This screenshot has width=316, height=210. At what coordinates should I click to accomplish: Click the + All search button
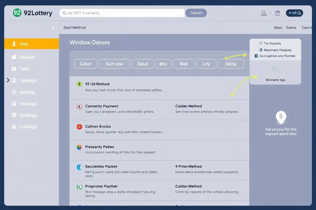coord(294,13)
